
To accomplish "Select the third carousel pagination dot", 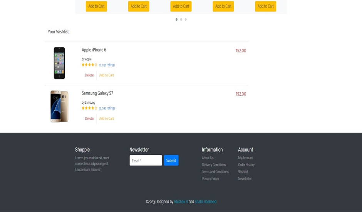I will [x=186, y=19].
